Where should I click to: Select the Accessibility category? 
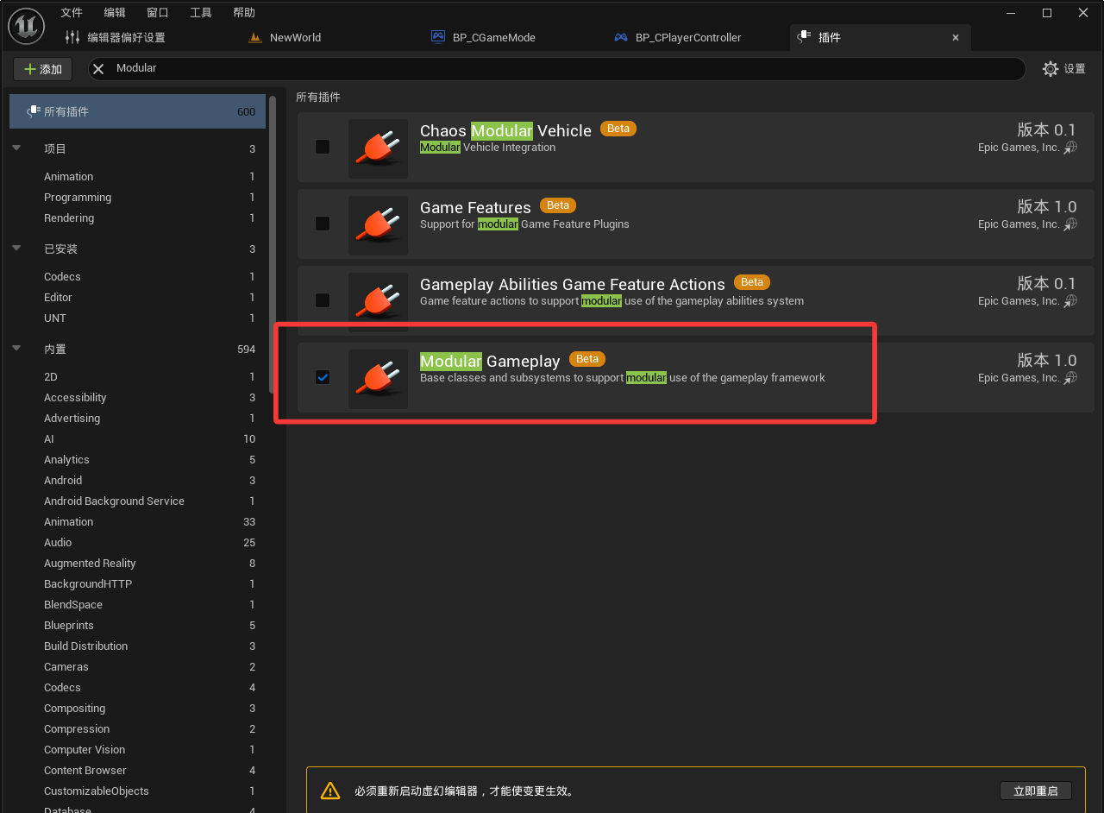pyautogui.click(x=137, y=397)
